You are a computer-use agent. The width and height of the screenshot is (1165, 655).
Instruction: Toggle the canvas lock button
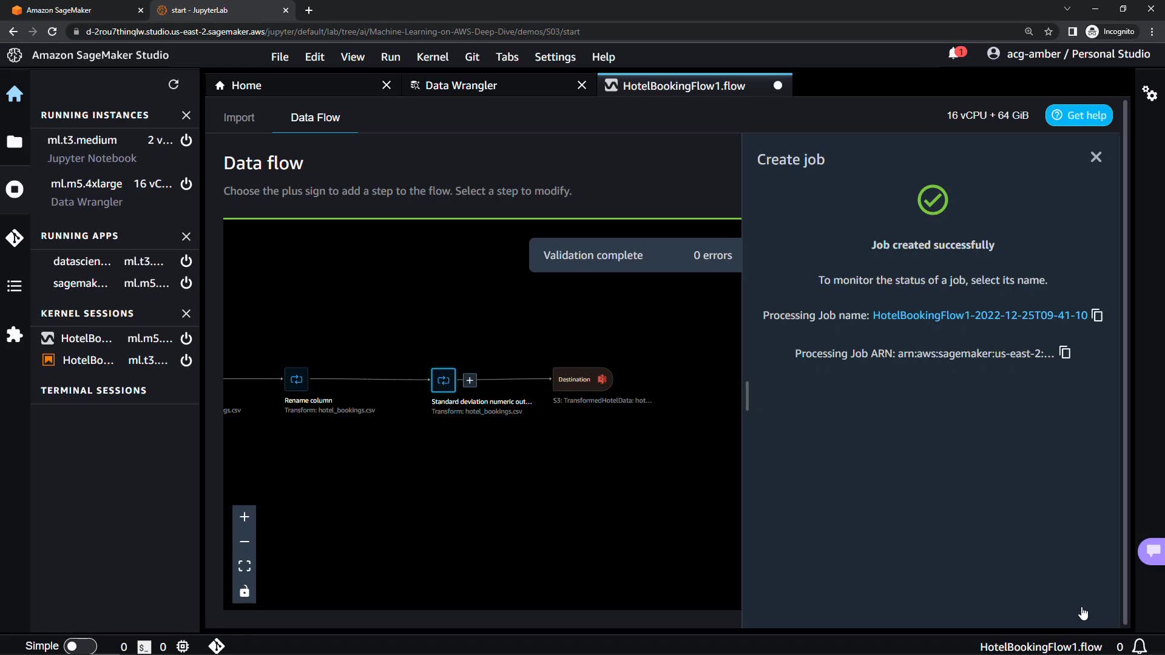(245, 591)
